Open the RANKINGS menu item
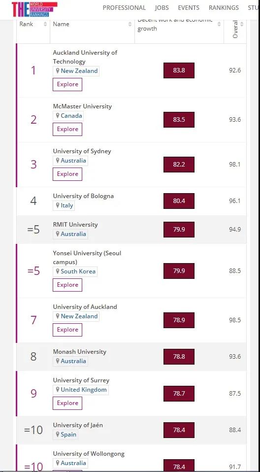Image resolution: width=260 pixels, height=472 pixels. (224, 8)
